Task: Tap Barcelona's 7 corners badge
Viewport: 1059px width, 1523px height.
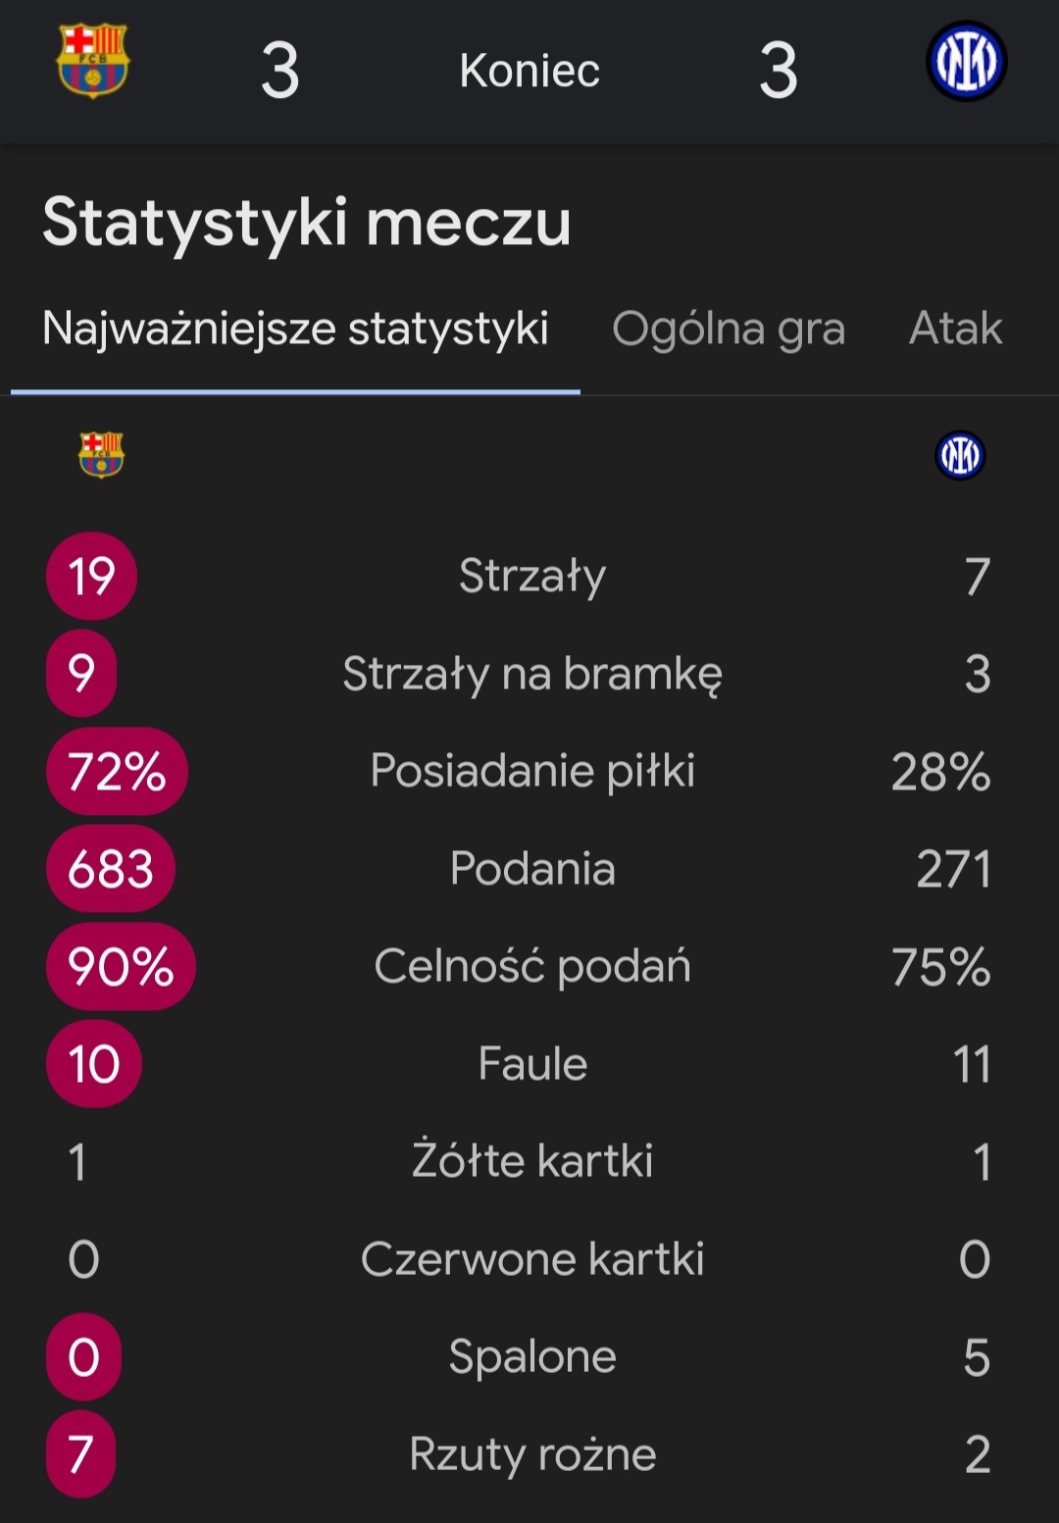Action: [81, 1454]
